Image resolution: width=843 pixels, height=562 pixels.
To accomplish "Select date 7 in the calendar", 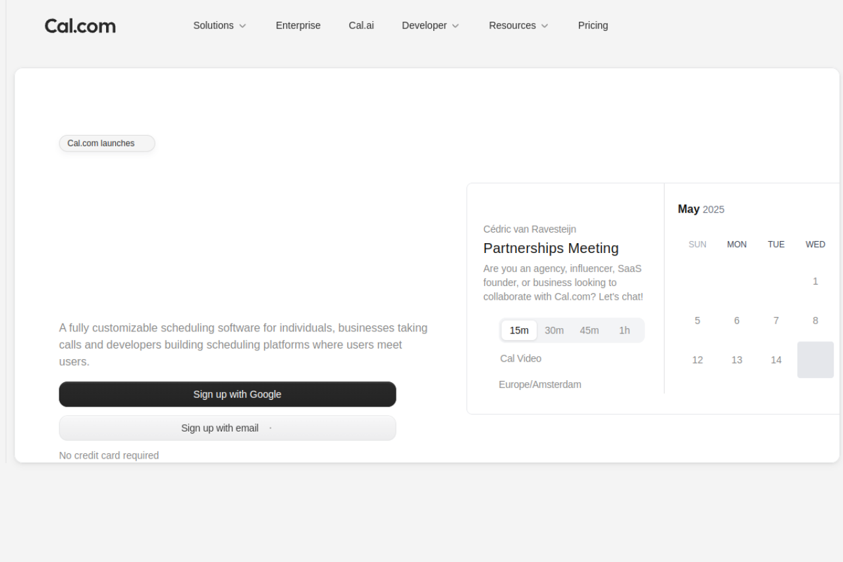I will (776, 321).
